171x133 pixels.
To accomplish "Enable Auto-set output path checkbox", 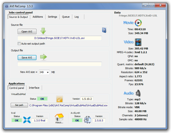I will [19, 43].
